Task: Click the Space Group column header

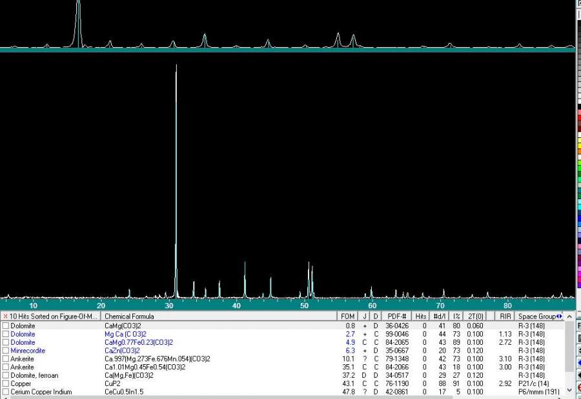Action: (536, 316)
